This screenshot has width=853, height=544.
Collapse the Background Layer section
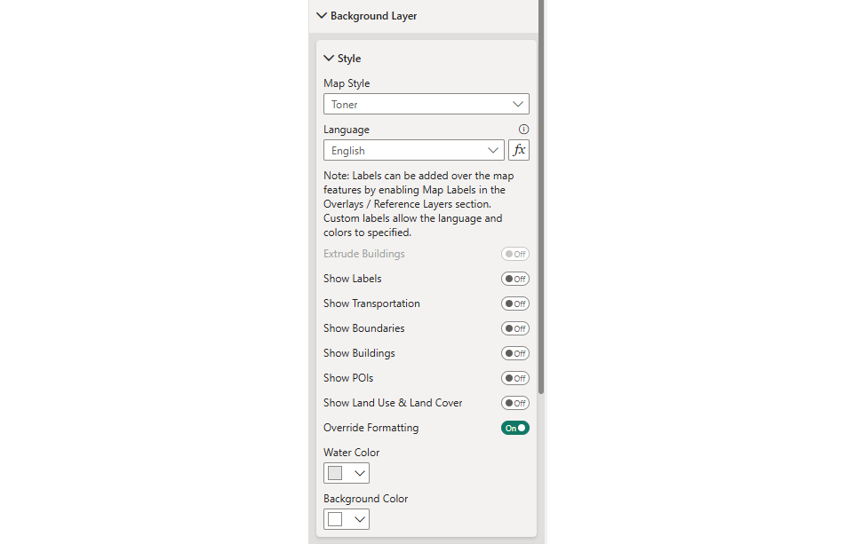coord(322,16)
